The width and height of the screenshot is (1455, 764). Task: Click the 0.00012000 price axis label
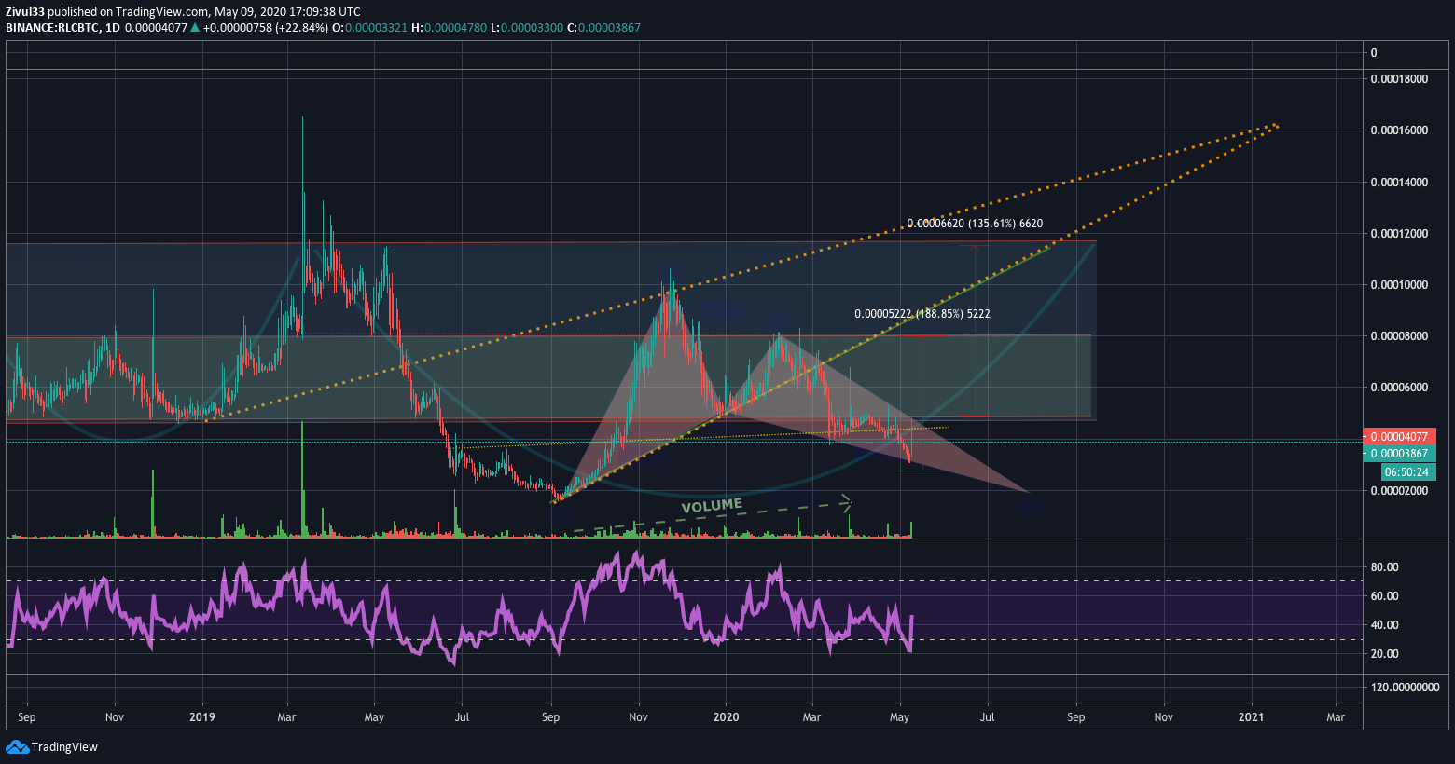point(1398,233)
